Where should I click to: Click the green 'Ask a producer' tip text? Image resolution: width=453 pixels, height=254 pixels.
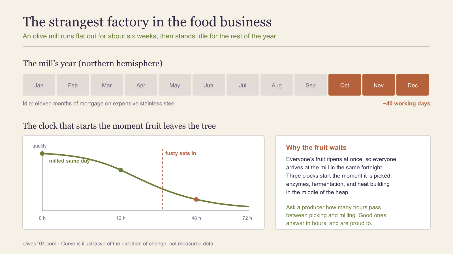point(336,215)
